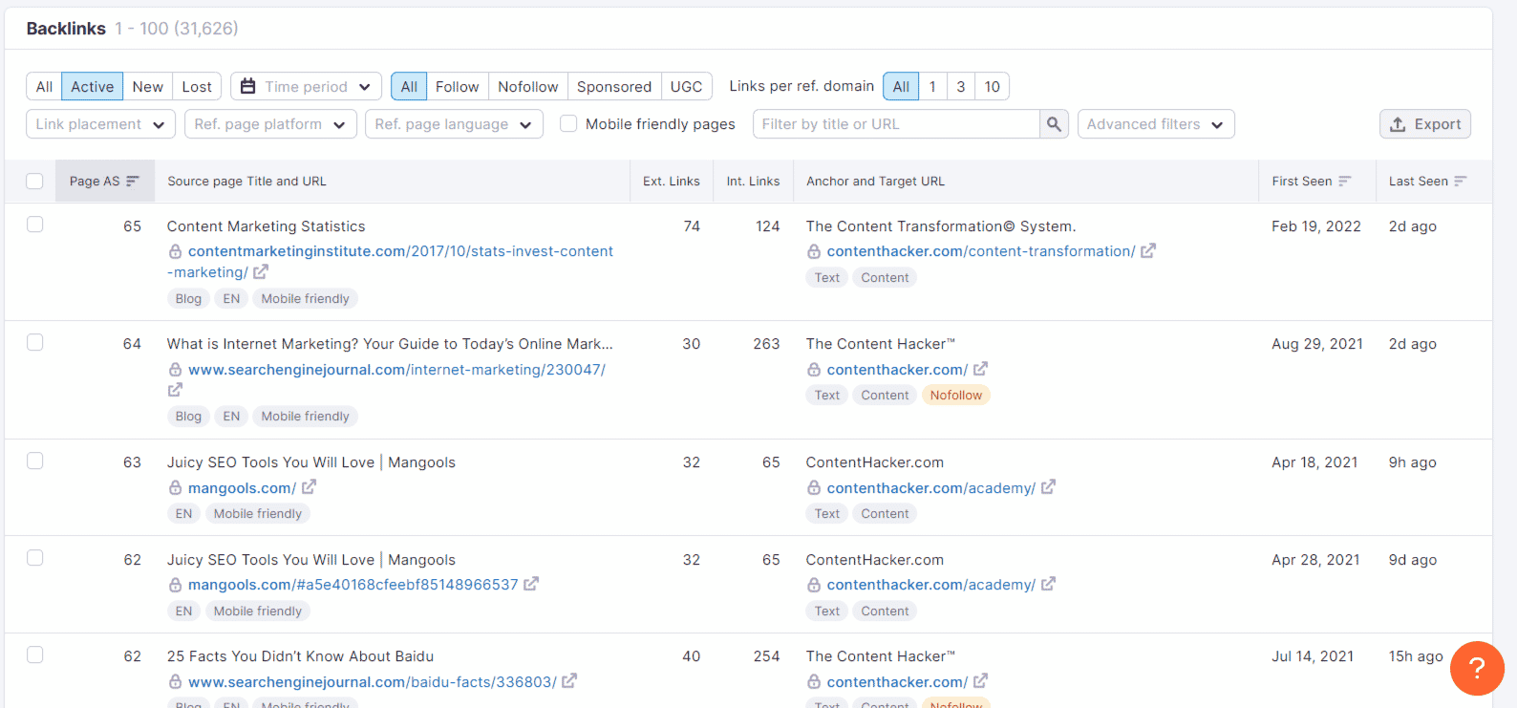Open www.searchenginejournal.com/internet-marketing/230047/ link
The height and width of the screenshot is (708, 1517).
coord(396,370)
